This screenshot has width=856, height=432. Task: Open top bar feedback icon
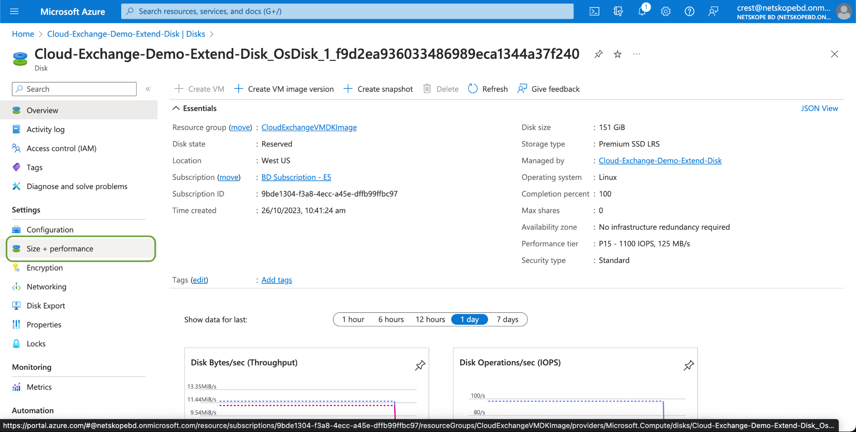coord(713,11)
